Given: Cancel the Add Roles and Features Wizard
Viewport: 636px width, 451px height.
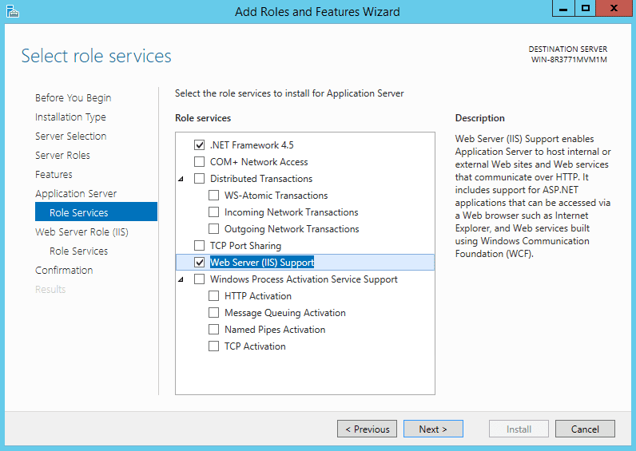Looking at the screenshot, I should tap(585, 429).
